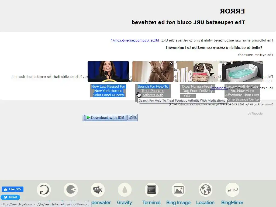Click the mirrored Google G icon
Viewport: 276px width, 207px height.
(x=44, y=190)
